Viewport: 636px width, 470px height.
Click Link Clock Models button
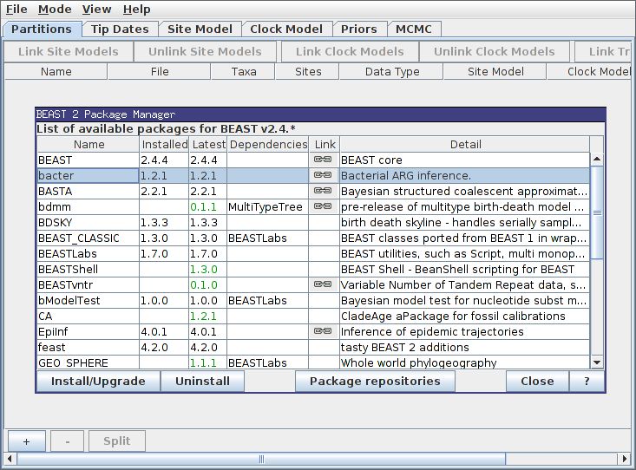350,51
